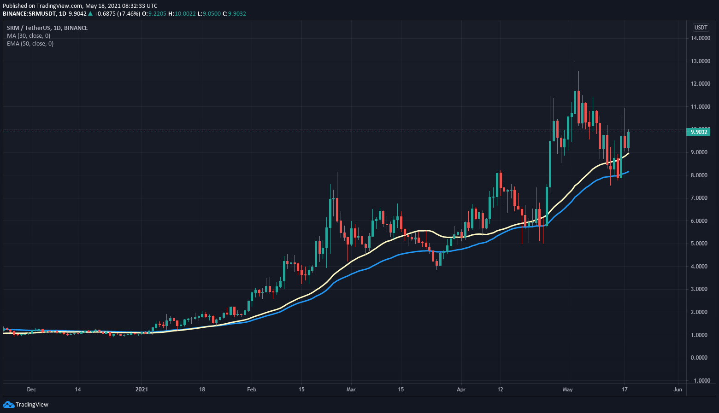The image size is (719, 413).
Task: Click the 8.0000 price axis label
Action: (700, 175)
